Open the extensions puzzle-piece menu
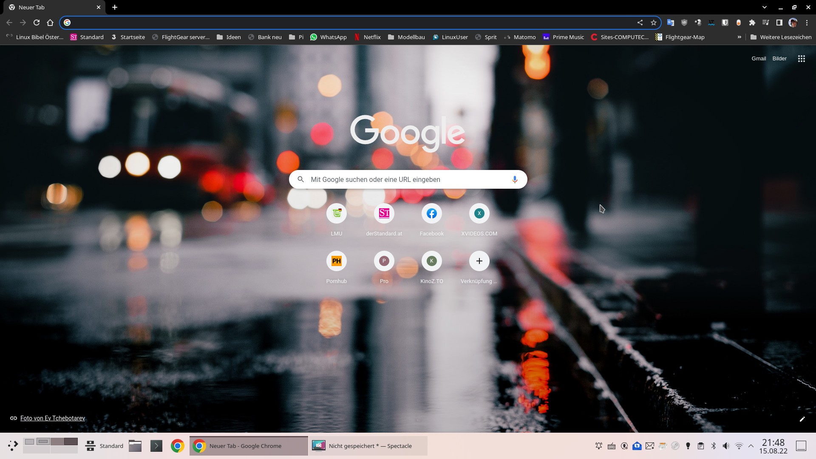Image resolution: width=816 pixels, height=459 pixels. (x=752, y=23)
